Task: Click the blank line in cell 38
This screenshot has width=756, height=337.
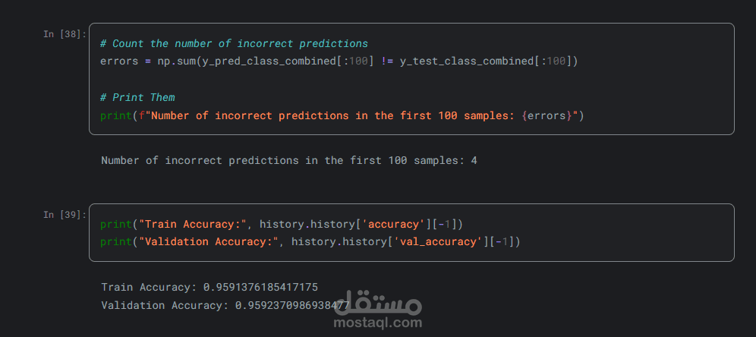Action: 304,80
